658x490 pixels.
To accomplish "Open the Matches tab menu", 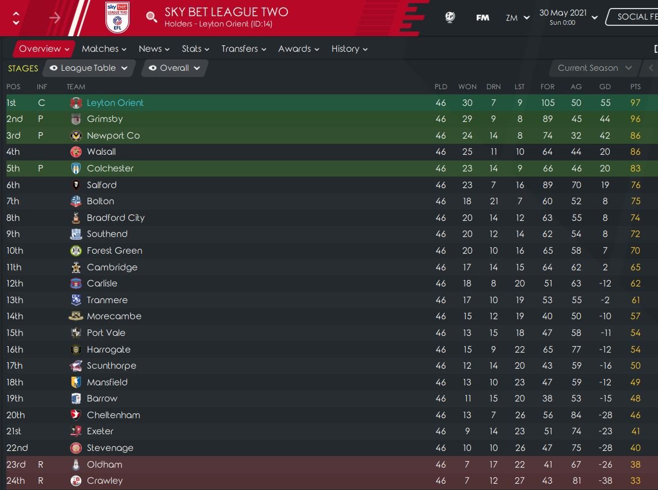I will (x=104, y=49).
